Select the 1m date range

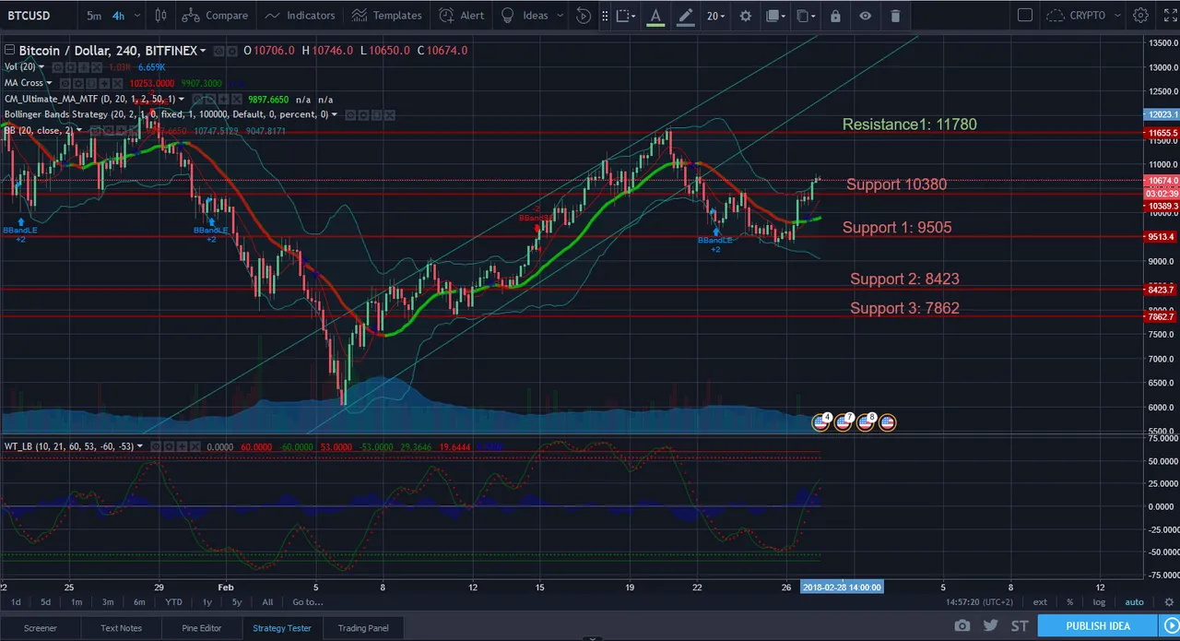tap(77, 602)
